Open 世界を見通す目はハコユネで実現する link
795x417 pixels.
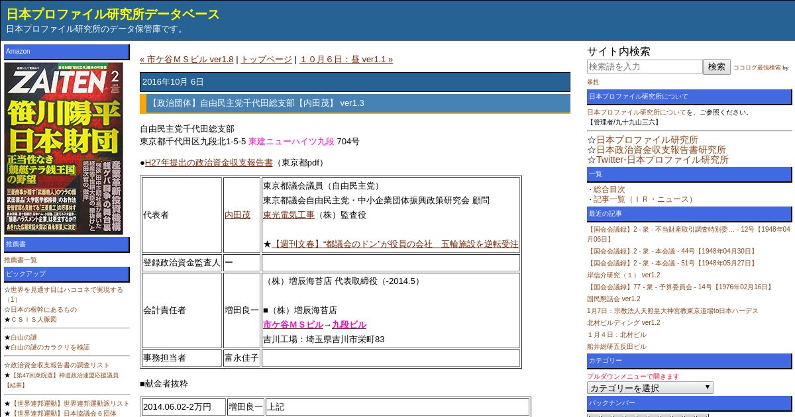coord(64,294)
